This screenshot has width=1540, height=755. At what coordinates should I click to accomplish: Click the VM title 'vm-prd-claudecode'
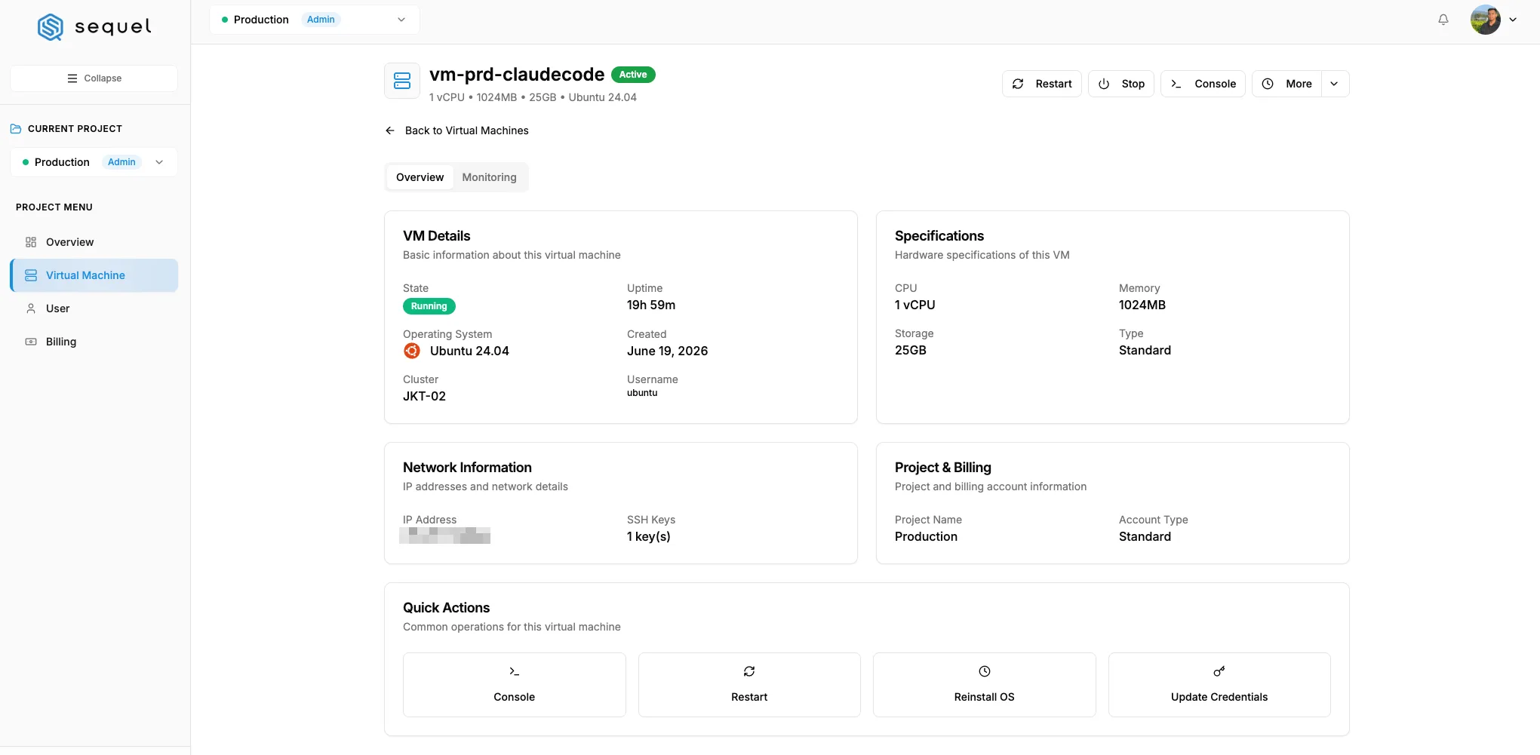point(517,75)
